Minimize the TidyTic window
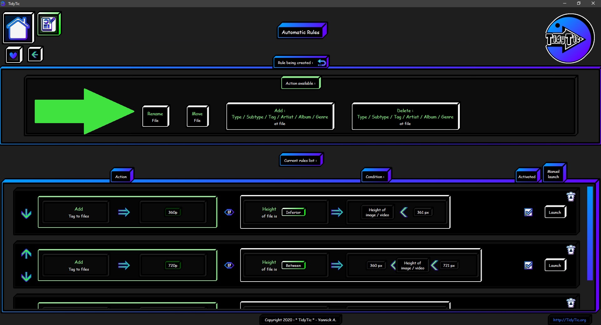 [565, 3]
